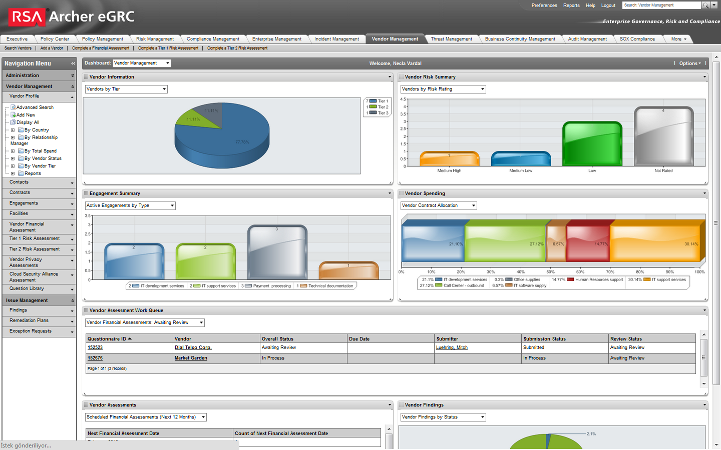Expand the By Relationship Manager tree node
Image resolution: width=721 pixels, height=450 pixels.
13,137
